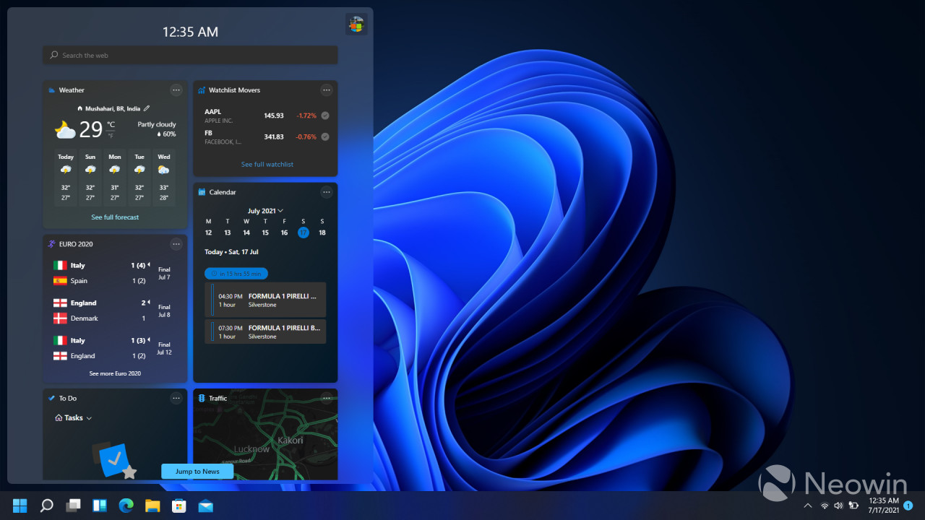This screenshot has width=925, height=520.
Task: Select date 15 in the calendar
Action: (x=265, y=233)
